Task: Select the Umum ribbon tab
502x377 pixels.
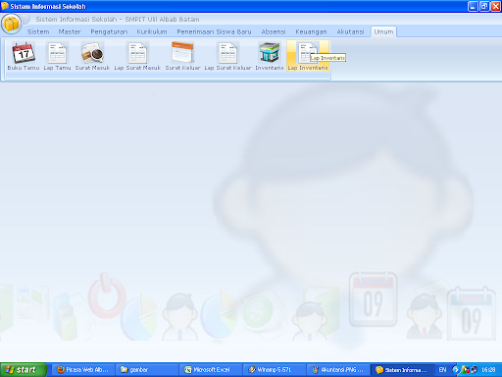Action: tap(383, 31)
